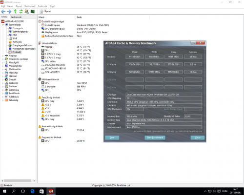Open the Energiagazdálkodás icon item
Viewport: 244px width, 195px height.
tap(10, 45)
